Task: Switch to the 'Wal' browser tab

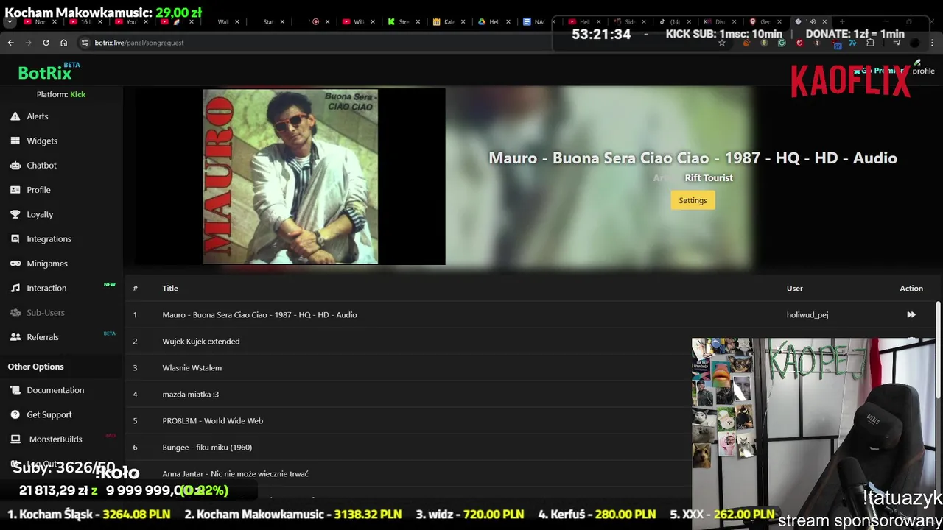Action: coord(223,22)
